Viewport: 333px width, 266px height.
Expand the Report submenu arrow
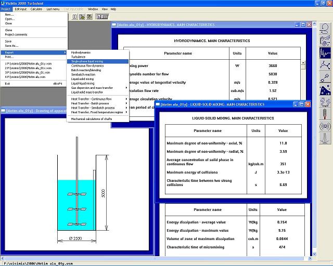point(65,52)
